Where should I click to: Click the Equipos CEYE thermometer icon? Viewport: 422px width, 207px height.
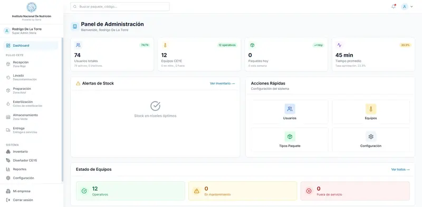click(165, 45)
